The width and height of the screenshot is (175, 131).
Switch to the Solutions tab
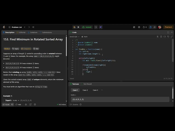click(33, 32)
